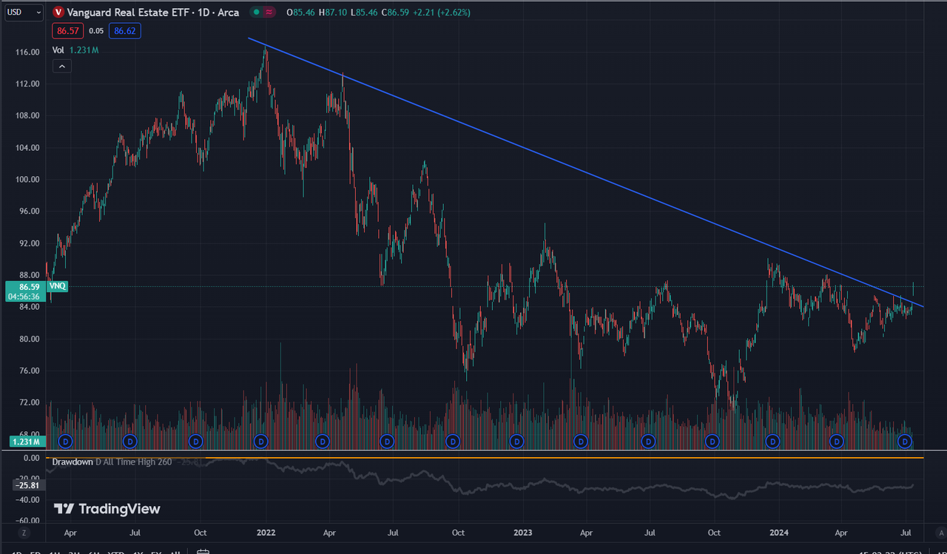Click the dividend D marker above Oct 2021
Screen dimensions: 947x554
(195, 441)
